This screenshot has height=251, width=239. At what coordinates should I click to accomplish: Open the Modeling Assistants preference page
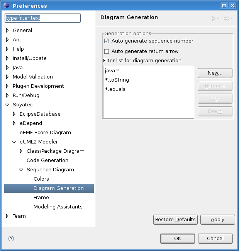58,207
